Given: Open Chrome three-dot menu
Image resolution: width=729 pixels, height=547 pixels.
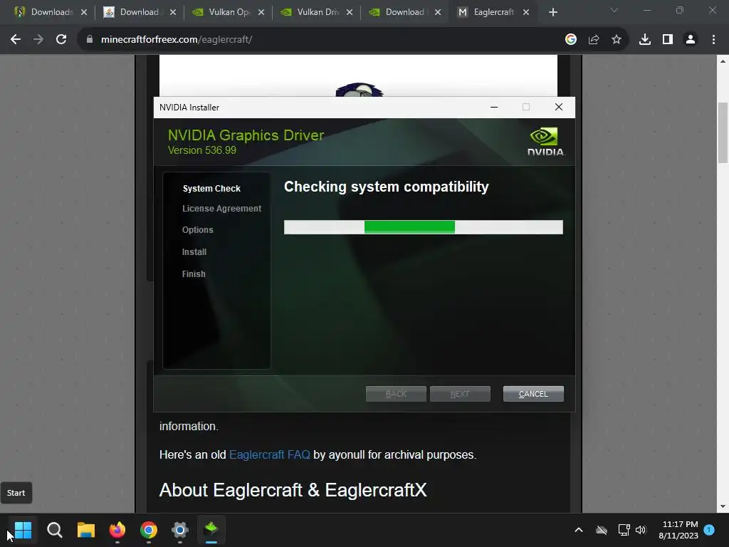Looking at the screenshot, I should (x=713, y=40).
